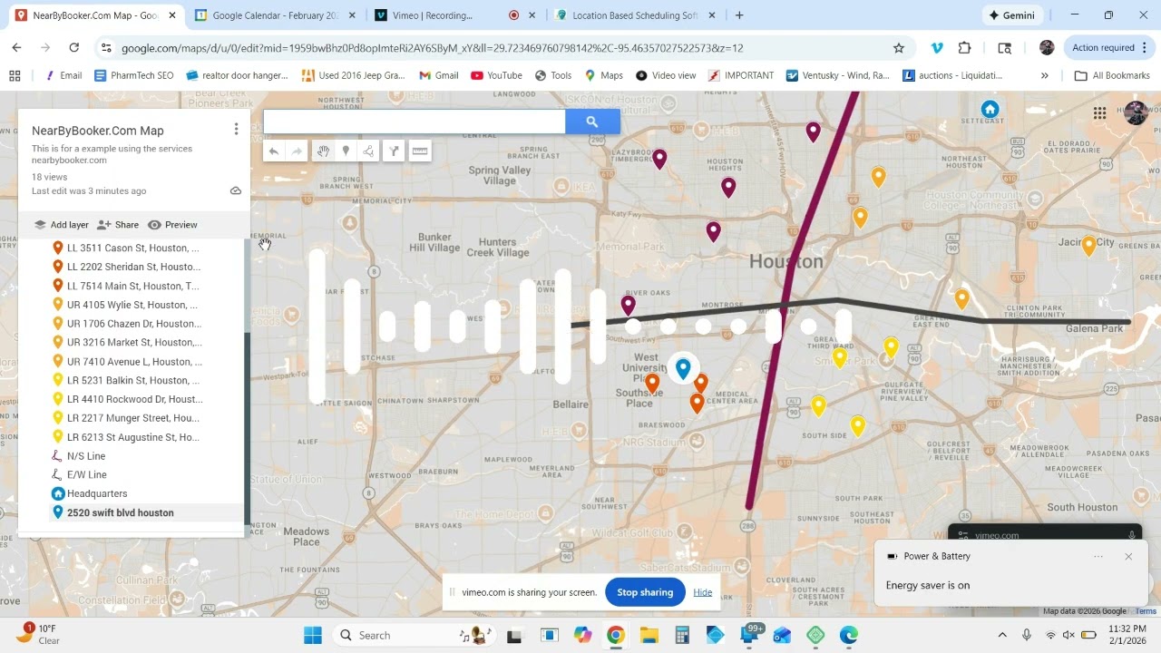The height and width of the screenshot is (653, 1161).
Task: Select UR 7410 Avenue L list item
Action: pyautogui.click(x=133, y=362)
